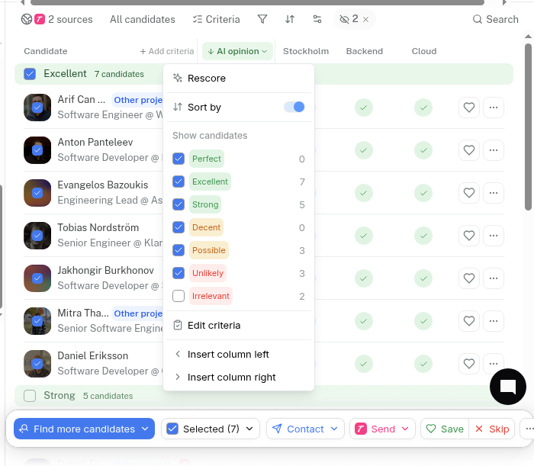Screen dimensions: 534x466
Task: Open more options for Tobias Nordström
Action: [493, 236]
